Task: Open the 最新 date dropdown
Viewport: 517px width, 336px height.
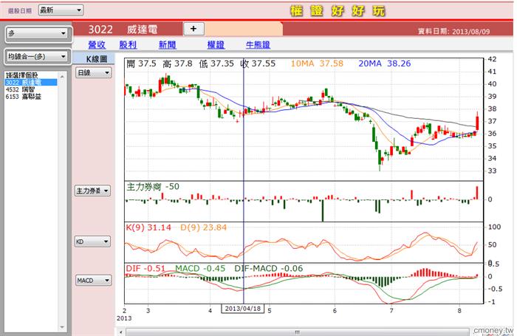Action: pyautogui.click(x=61, y=10)
